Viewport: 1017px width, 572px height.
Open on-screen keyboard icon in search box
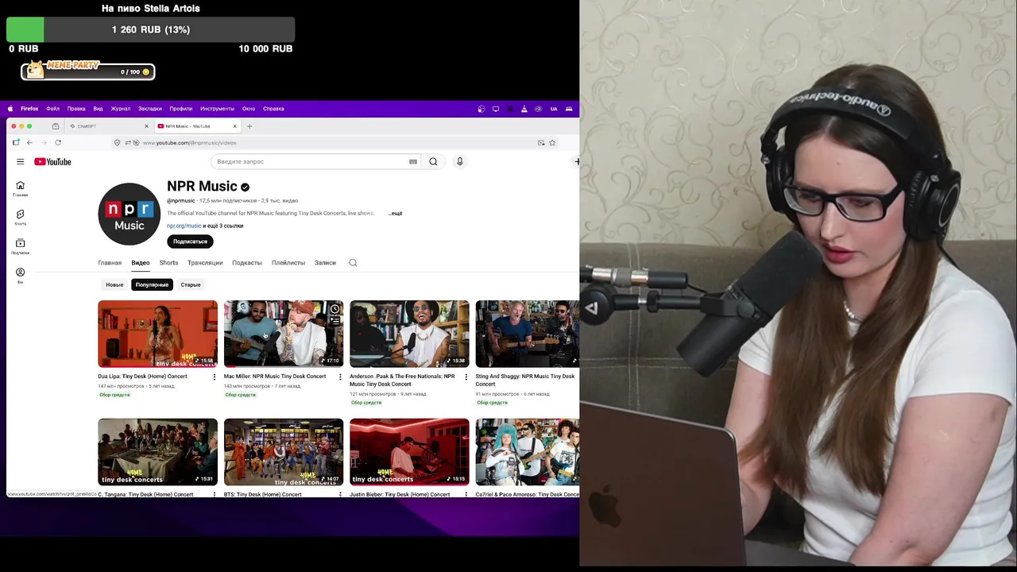413,161
